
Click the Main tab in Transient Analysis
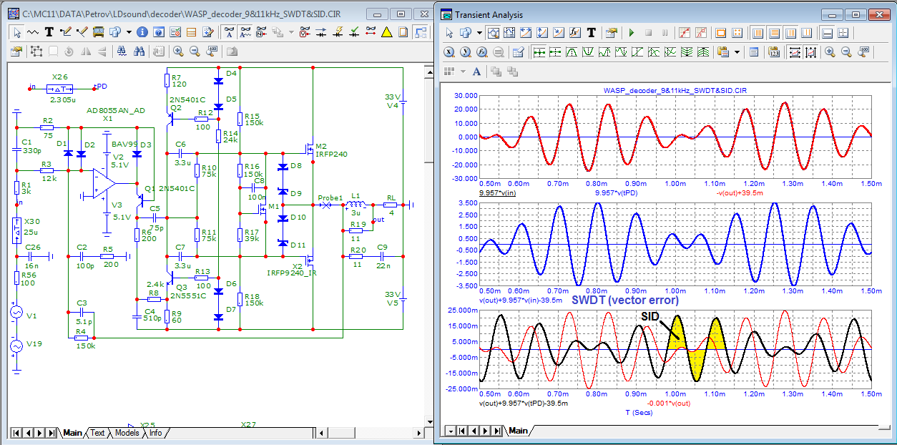pyautogui.click(x=518, y=431)
